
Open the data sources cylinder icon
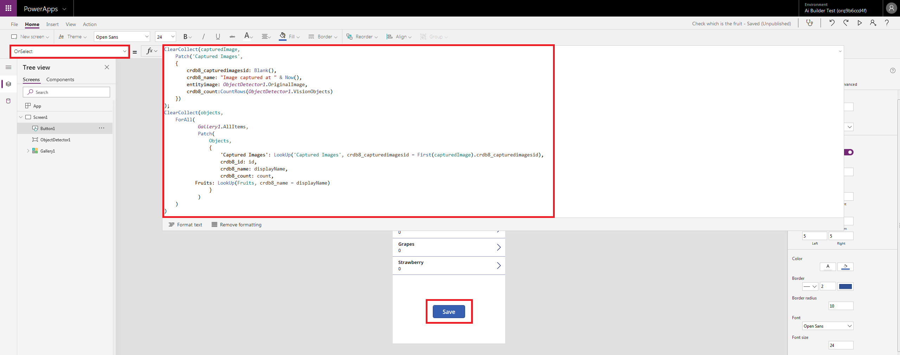click(x=8, y=101)
